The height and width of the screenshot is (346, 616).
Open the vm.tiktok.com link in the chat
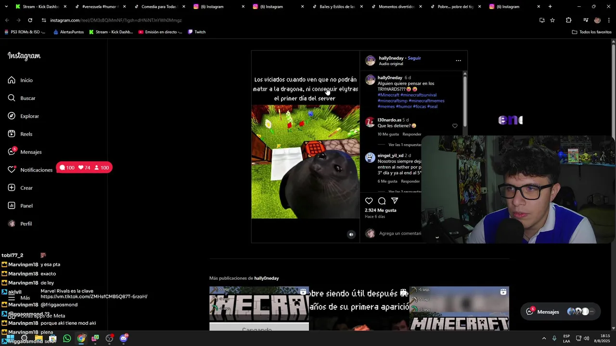[94, 297]
